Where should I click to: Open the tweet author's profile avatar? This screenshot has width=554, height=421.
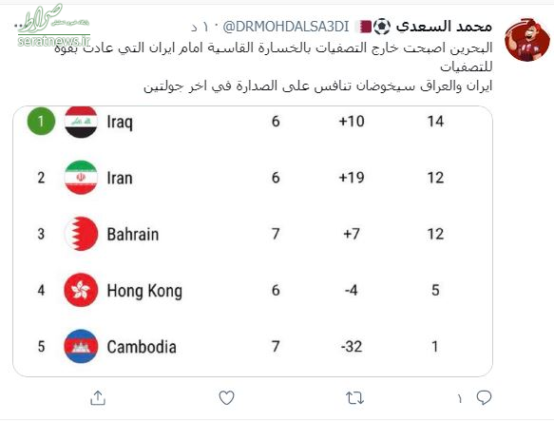[x=527, y=40]
